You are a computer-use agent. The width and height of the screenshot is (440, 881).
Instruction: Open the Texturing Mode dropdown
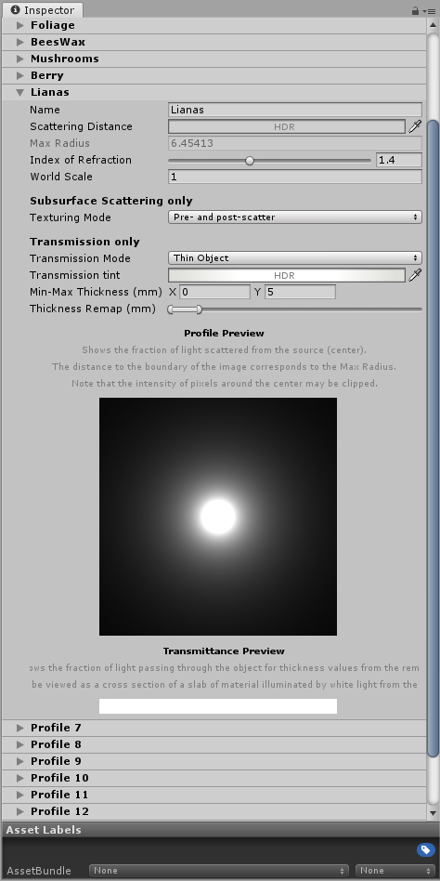tap(294, 217)
